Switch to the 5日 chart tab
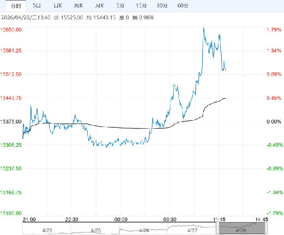284x235 pixels. point(37,6)
